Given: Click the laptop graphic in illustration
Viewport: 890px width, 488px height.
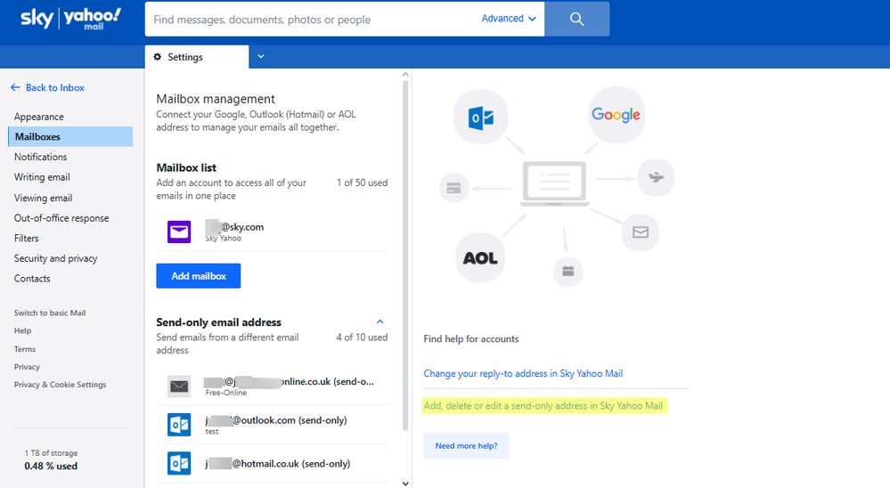Looking at the screenshot, I should [x=554, y=183].
